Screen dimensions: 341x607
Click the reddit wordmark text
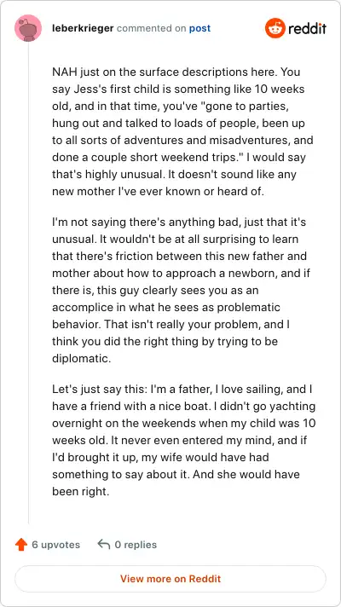[307, 29]
